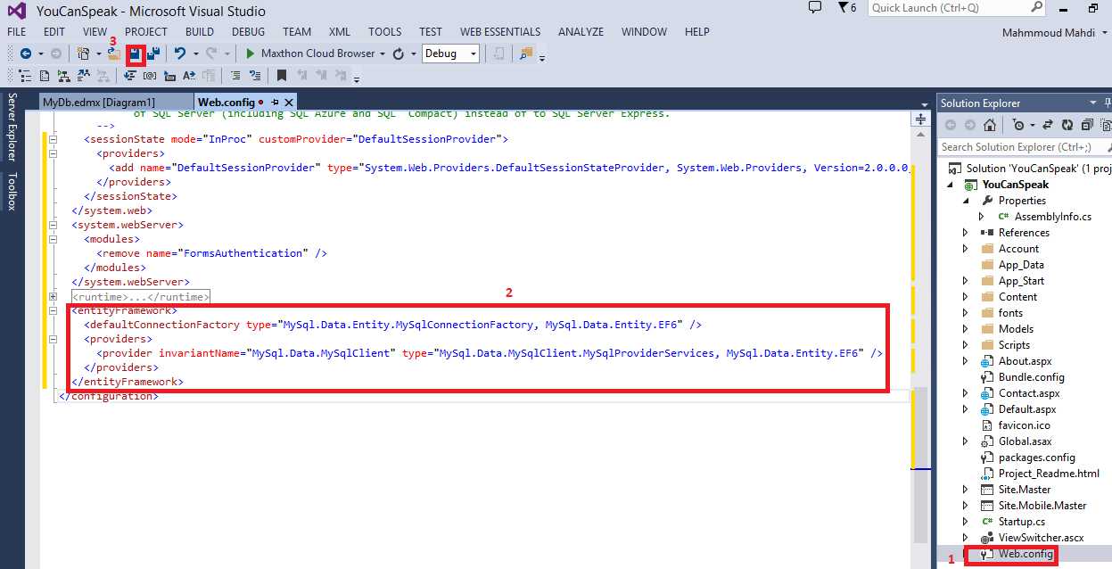Screen dimensions: 1112x569
Task: Select favicon.ico in Solution Explorer
Action: pyautogui.click(x=1024, y=425)
